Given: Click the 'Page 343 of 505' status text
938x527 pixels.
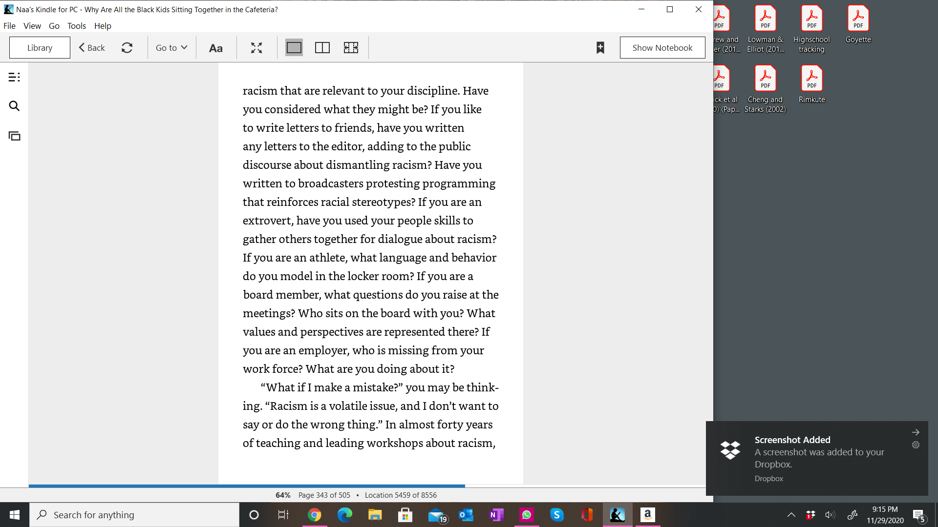Looking at the screenshot, I should click(x=324, y=495).
